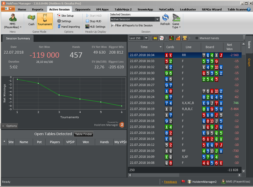Image resolution: width=253 pixels, height=187 pixels.
Task: Sort open tables by VP$IP column
Action: (x=70, y=142)
